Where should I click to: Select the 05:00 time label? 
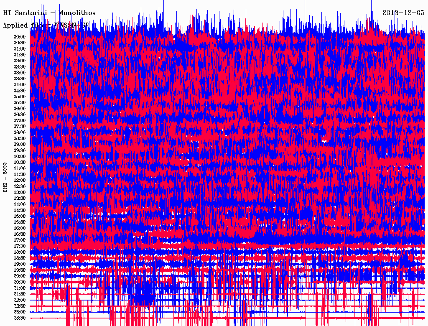pos(20,97)
